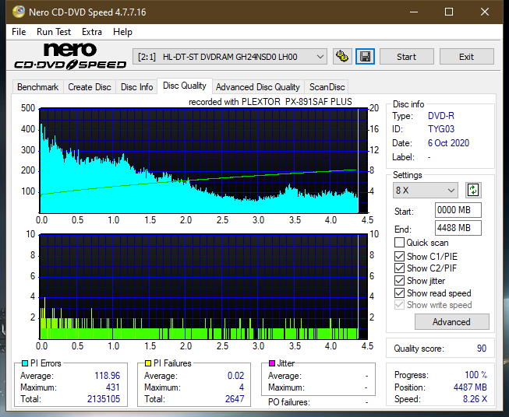The height and width of the screenshot is (417, 509).
Task: Close the Nero CD-DVD Speed window
Action: point(485,12)
